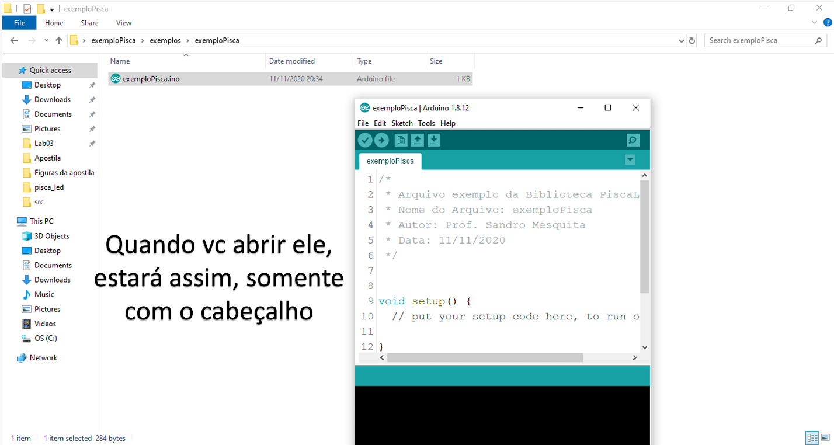Open Music folder under This PC
The width and height of the screenshot is (834, 445).
(44, 294)
